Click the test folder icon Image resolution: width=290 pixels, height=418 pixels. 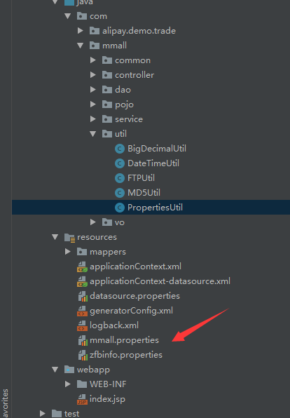(x=57, y=414)
